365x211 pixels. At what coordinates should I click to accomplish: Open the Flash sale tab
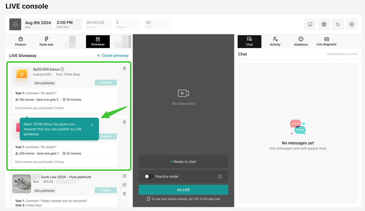[46, 42]
